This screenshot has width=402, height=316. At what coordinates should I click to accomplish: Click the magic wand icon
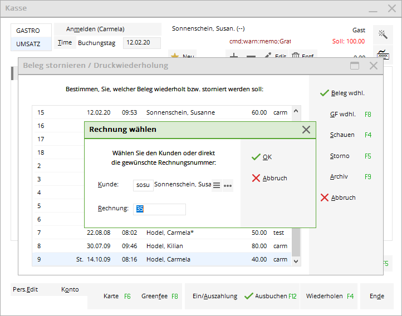(383, 34)
